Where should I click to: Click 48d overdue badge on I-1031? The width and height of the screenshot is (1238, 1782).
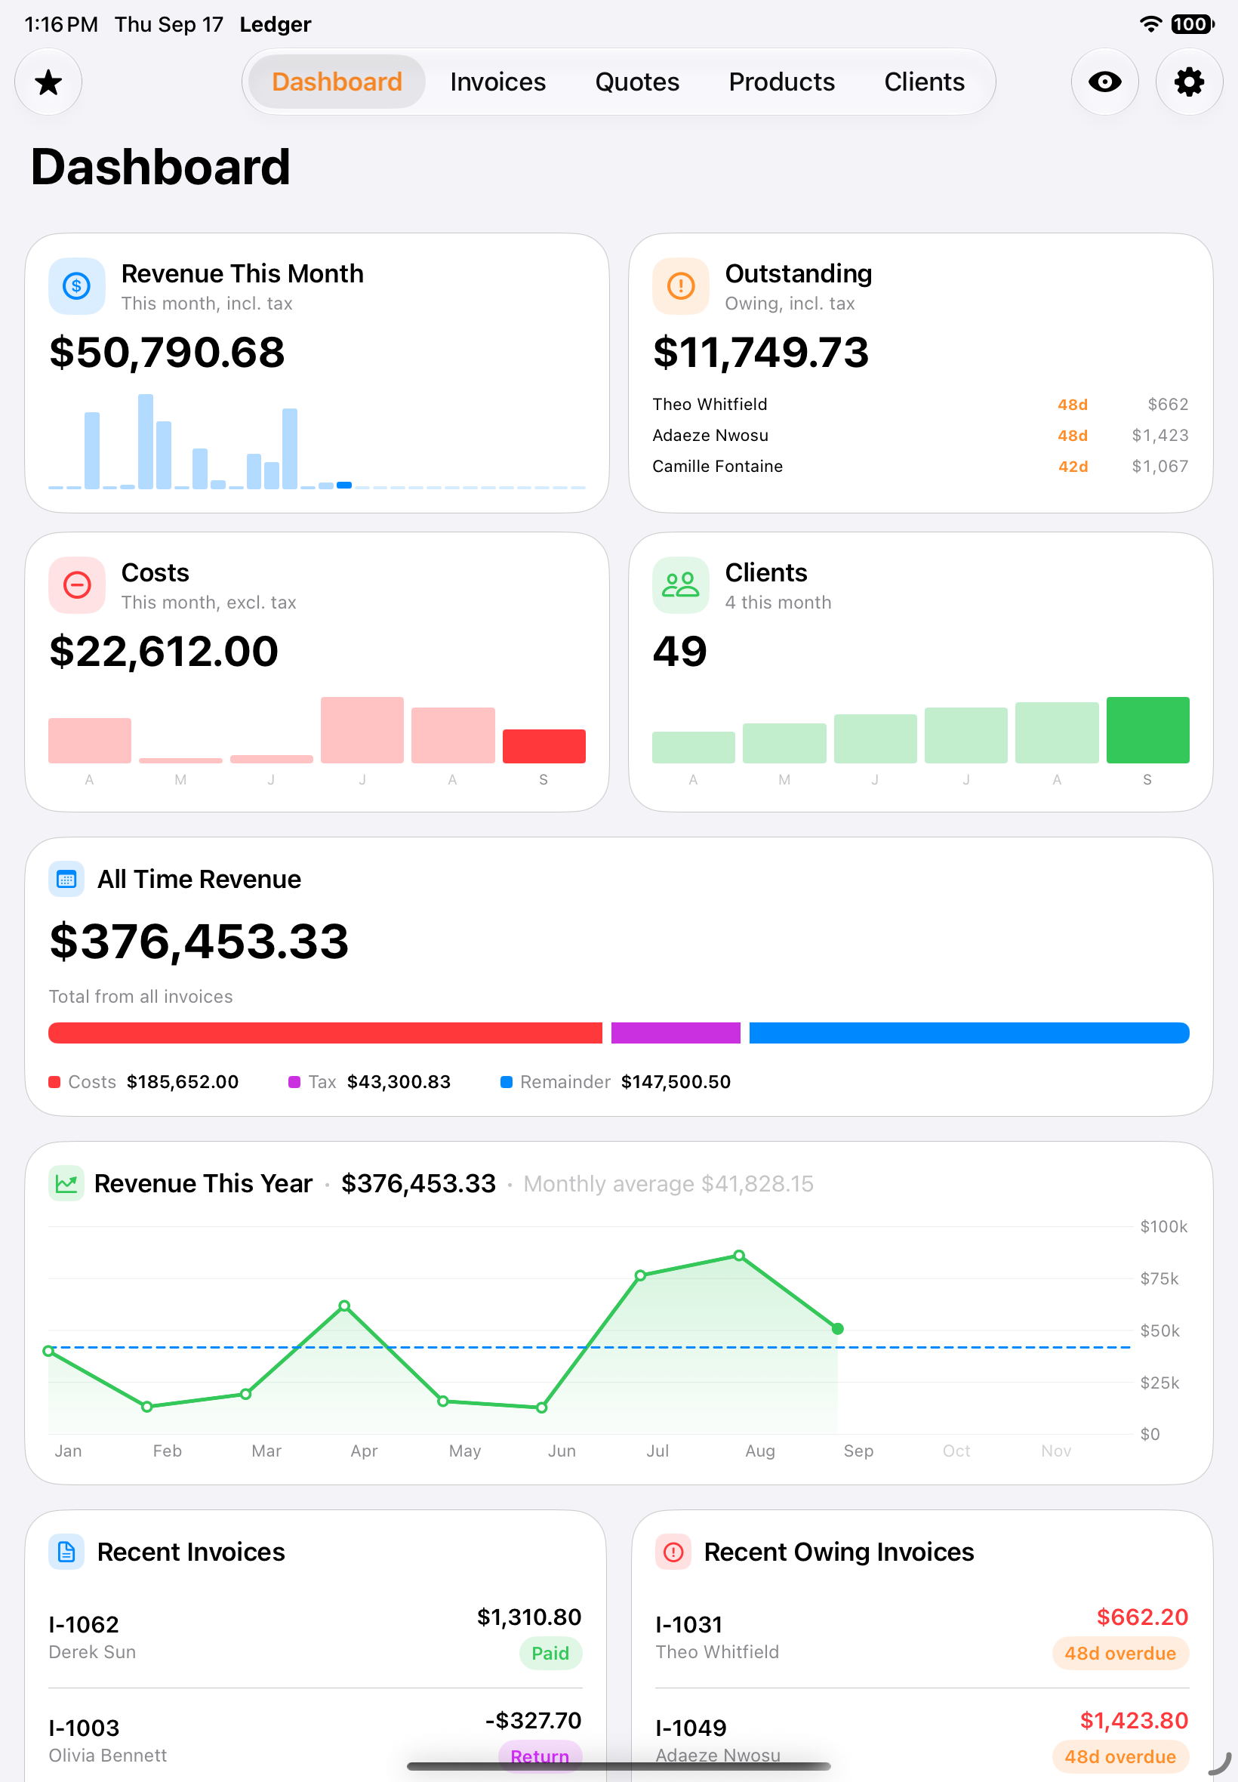[1120, 1653]
